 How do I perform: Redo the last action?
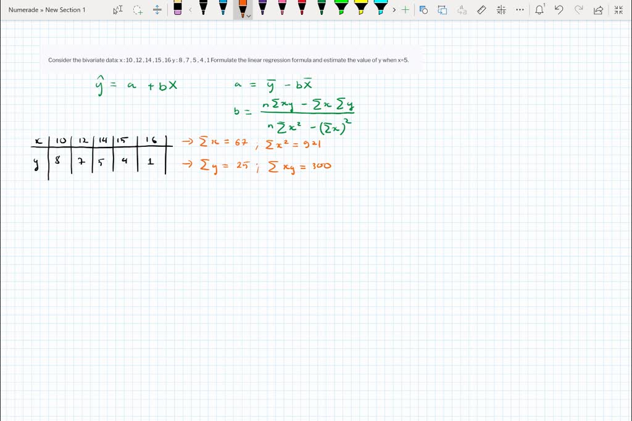click(578, 10)
